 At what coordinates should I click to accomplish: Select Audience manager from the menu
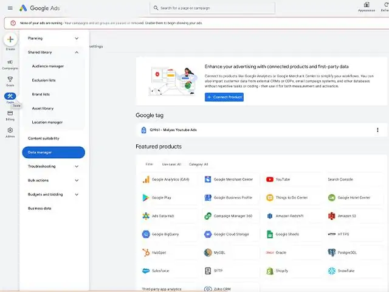[x=47, y=66]
